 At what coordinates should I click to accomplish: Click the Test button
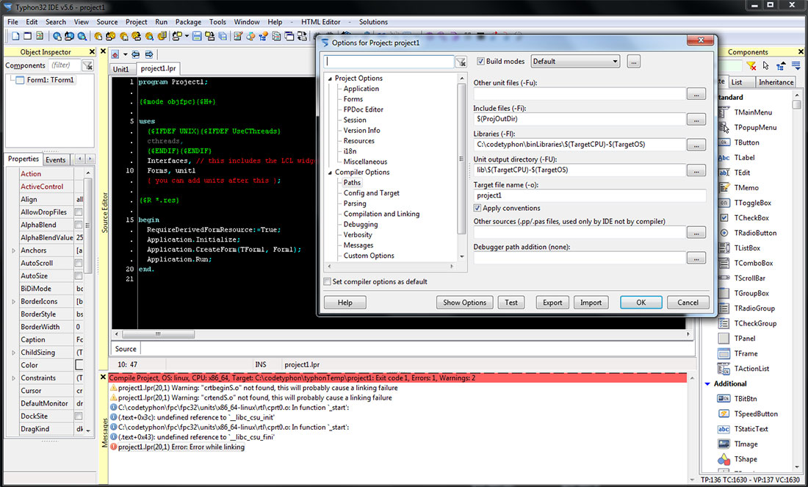coord(511,303)
